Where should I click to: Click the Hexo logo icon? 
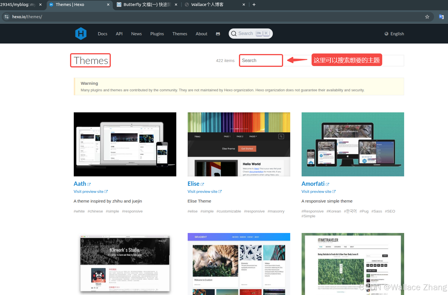click(81, 34)
